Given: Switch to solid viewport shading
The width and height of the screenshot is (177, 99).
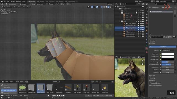Looking at the screenshot, I should pyautogui.click(x=106, y=7).
